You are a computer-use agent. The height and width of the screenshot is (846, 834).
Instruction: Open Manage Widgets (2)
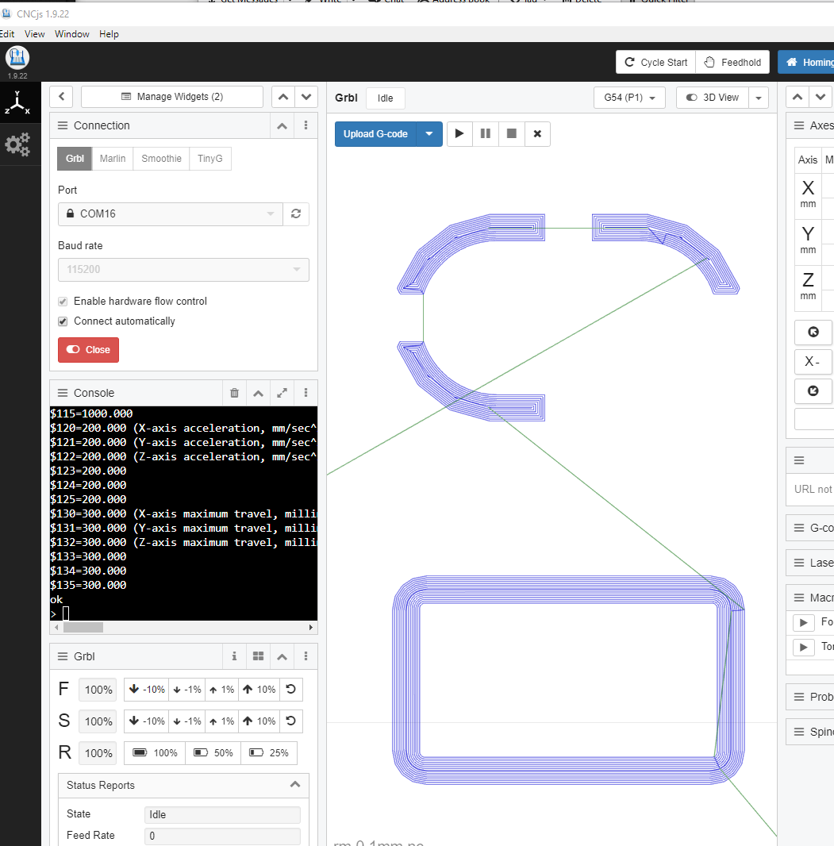click(x=172, y=97)
